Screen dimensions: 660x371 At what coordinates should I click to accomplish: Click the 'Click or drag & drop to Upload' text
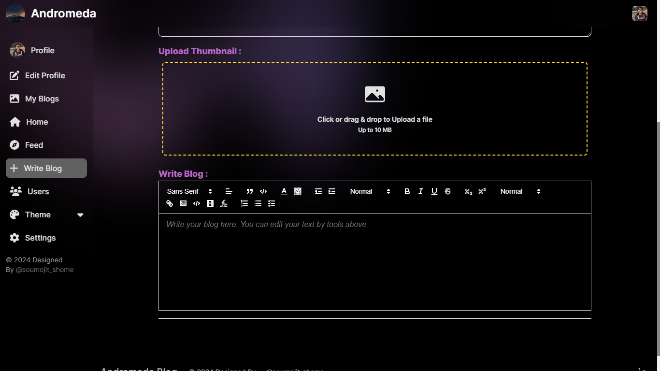(x=375, y=119)
